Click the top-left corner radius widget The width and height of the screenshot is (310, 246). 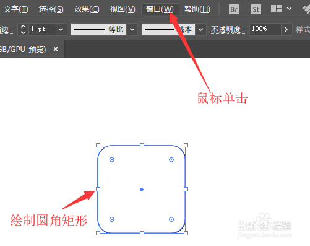point(112,160)
